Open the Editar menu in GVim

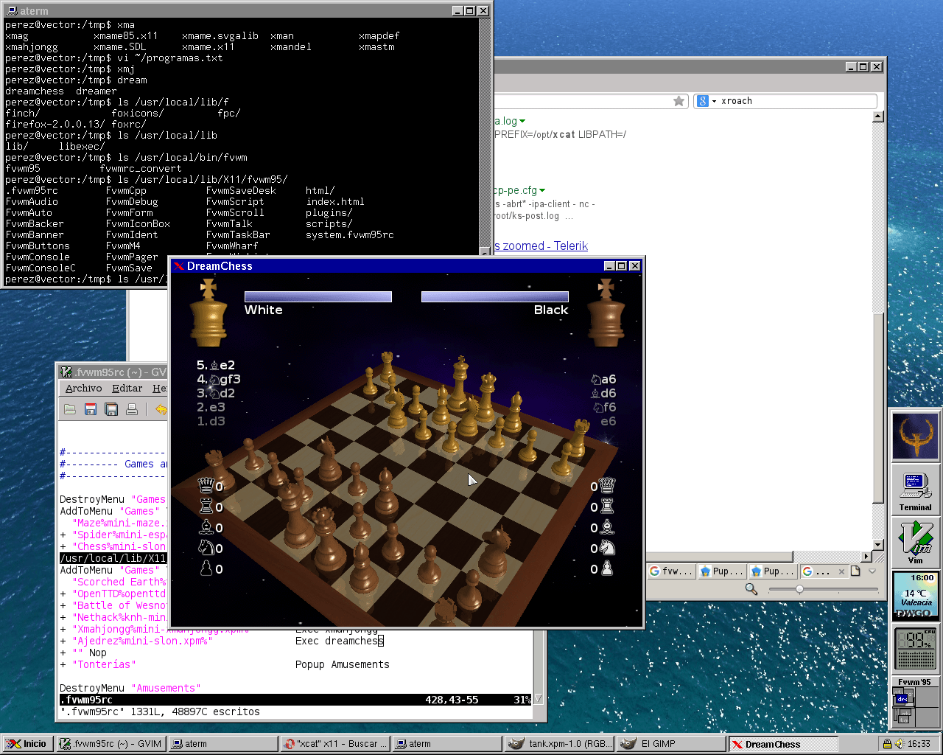pos(127,389)
